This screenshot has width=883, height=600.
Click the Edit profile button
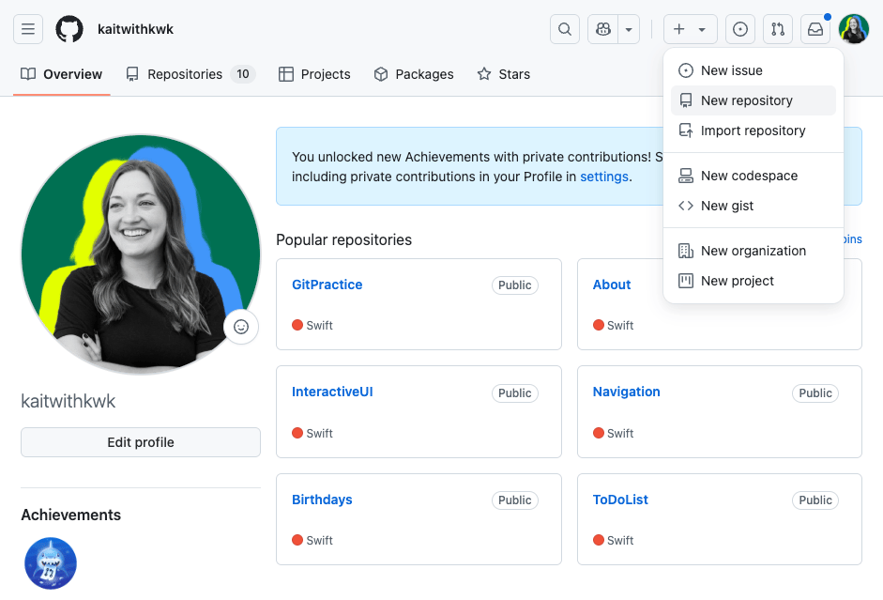tap(141, 442)
